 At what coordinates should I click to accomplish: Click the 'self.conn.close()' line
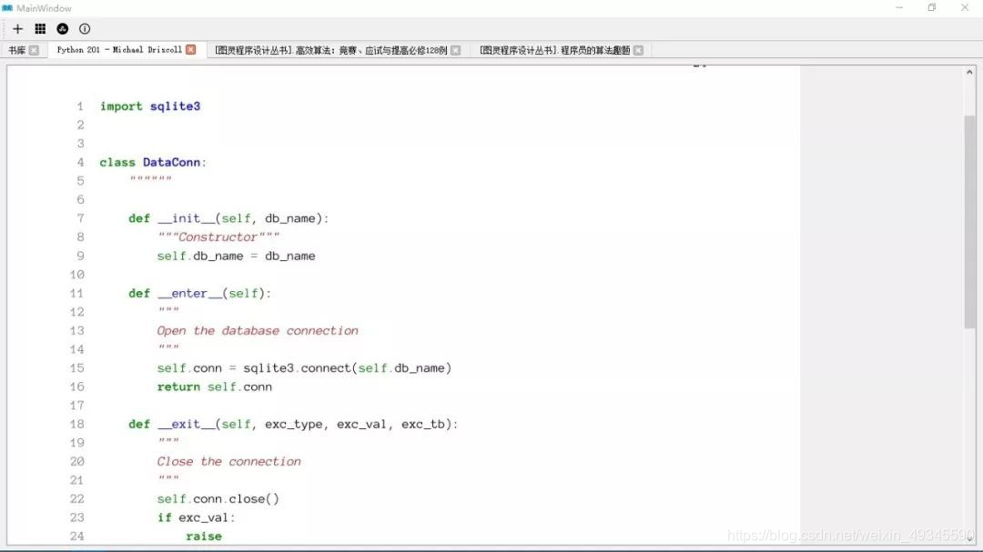[x=218, y=498]
